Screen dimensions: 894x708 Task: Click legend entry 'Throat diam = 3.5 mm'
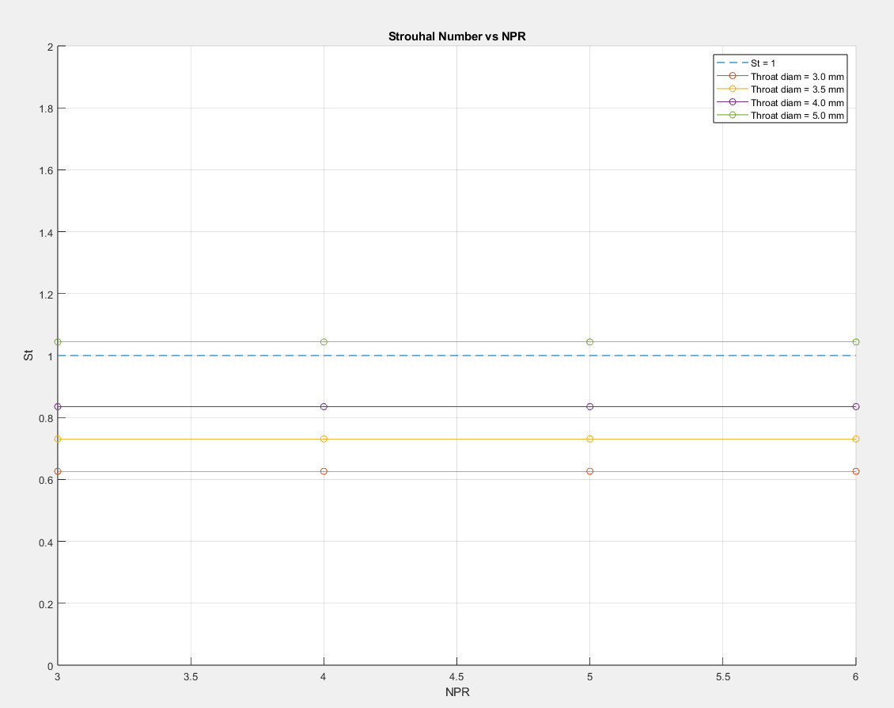797,89
